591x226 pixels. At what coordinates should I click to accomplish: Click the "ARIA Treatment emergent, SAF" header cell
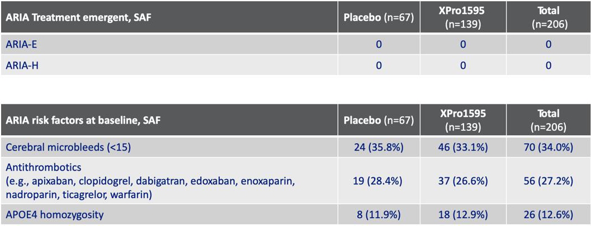78,17
